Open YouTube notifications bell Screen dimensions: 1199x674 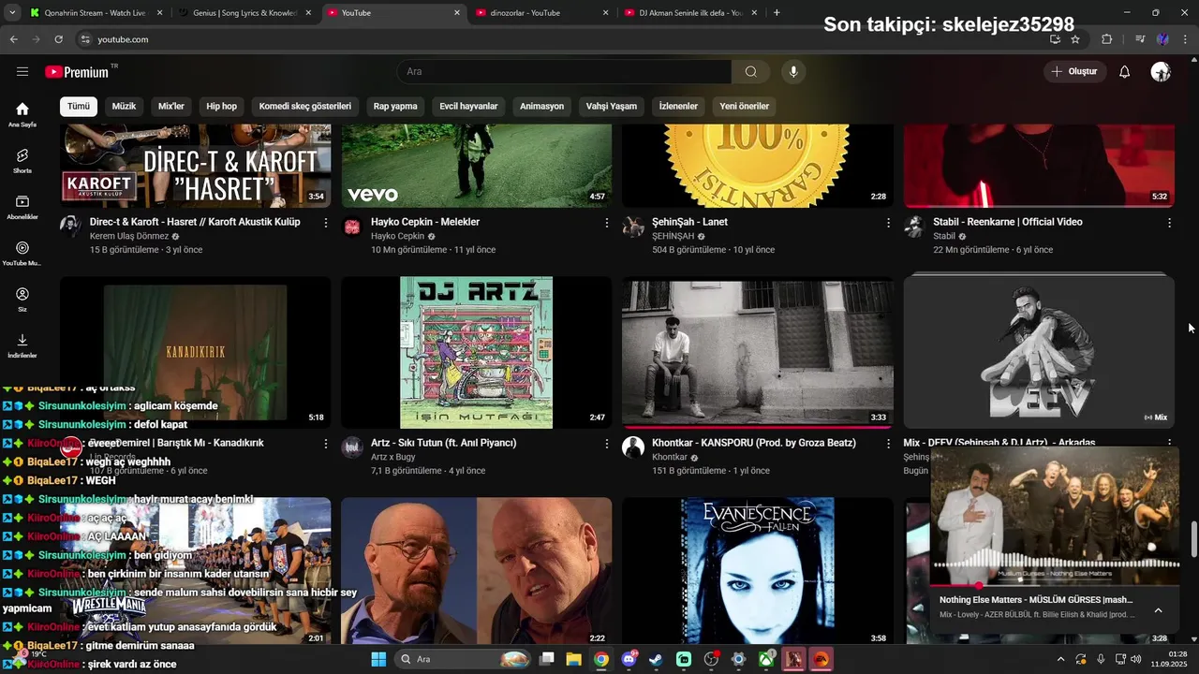(x=1125, y=71)
